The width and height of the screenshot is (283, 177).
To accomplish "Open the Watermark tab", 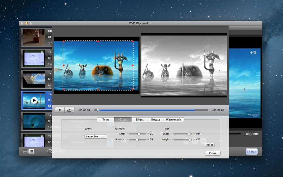I will click(x=174, y=119).
